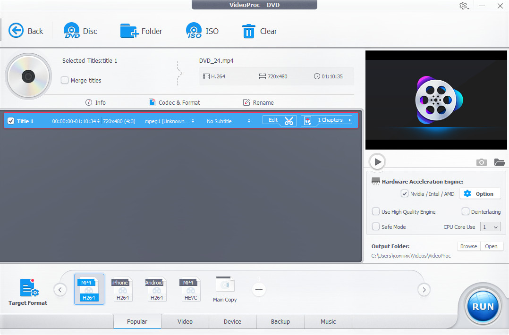Switch to the Device tab
Image resolution: width=509 pixels, height=335 pixels.
232,321
